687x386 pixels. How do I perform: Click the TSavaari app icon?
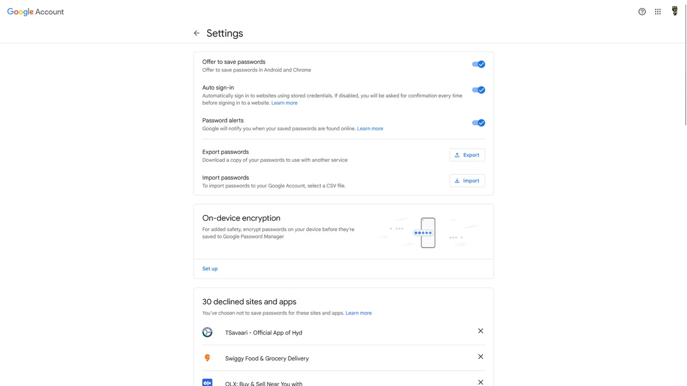click(207, 332)
